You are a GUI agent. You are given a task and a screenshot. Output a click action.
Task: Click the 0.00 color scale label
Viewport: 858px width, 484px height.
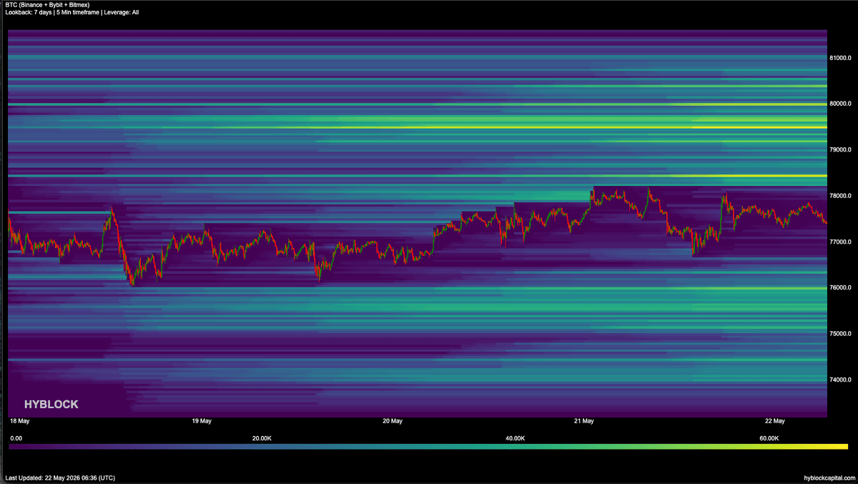point(16,438)
